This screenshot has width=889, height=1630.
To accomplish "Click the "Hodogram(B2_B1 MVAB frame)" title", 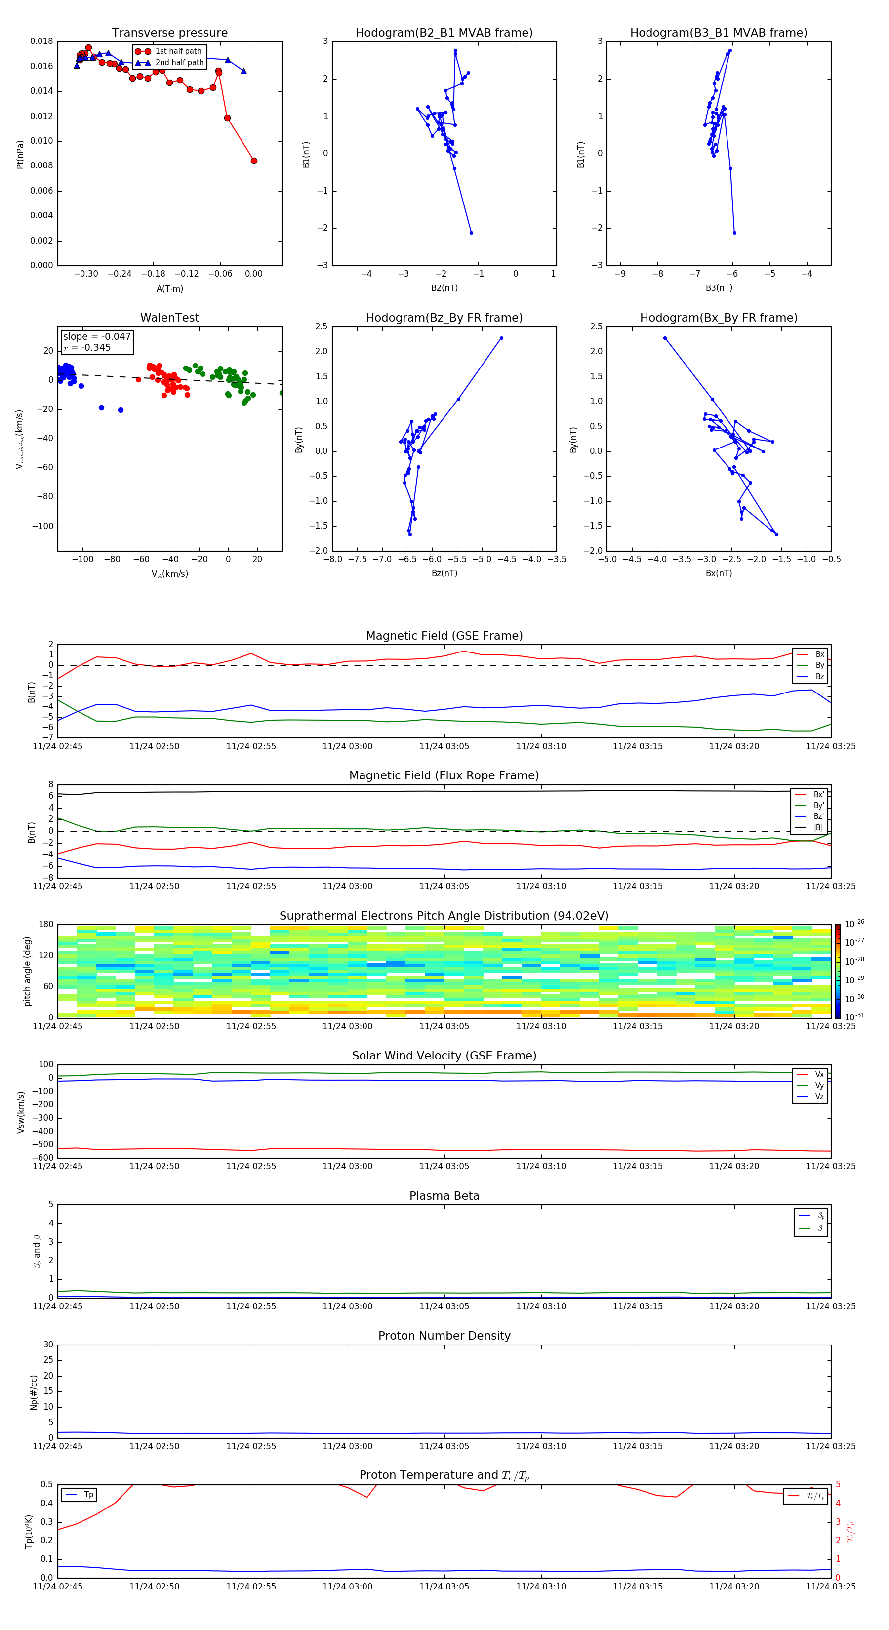I will point(444,33).
